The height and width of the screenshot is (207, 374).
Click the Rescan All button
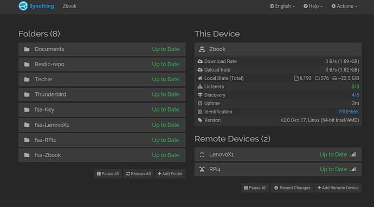coord(138,174)
